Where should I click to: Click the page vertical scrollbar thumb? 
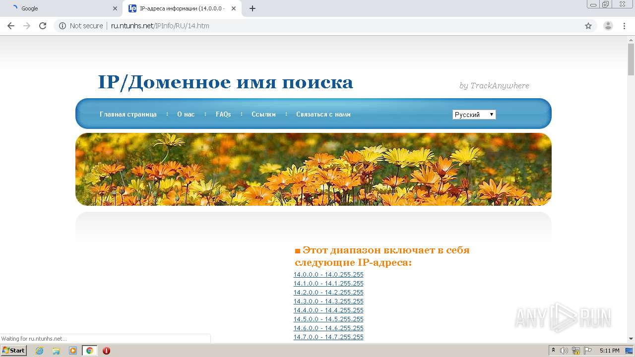coord(631,59)
